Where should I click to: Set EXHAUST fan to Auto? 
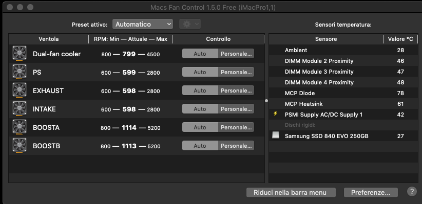point(200,90)
